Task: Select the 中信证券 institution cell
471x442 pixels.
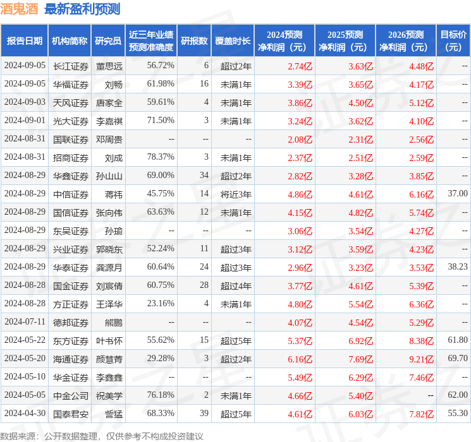Action: (71, 194)
